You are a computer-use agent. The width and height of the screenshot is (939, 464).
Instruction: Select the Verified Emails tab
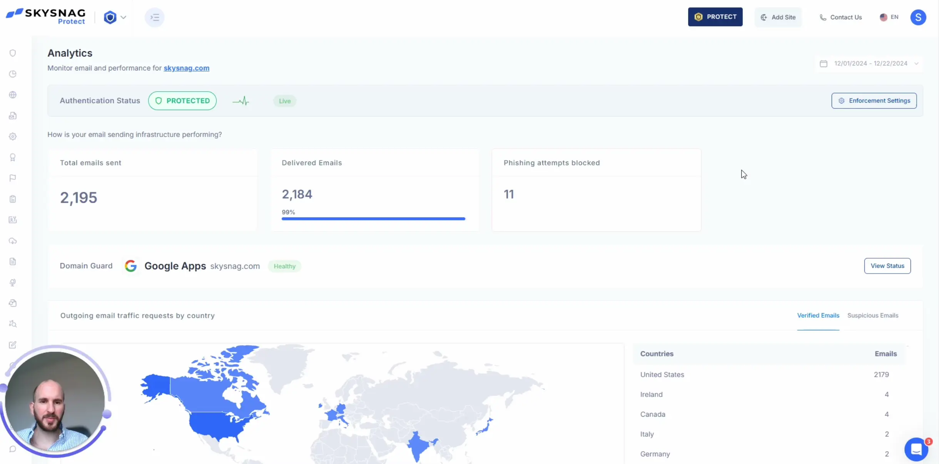click(x=819, y=315)
